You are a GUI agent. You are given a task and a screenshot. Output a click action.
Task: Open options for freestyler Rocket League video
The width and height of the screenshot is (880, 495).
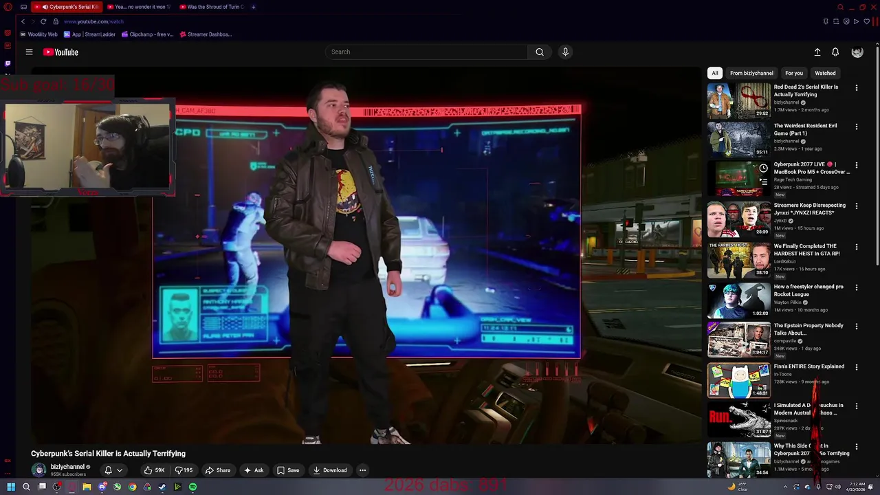pos(857,287)
